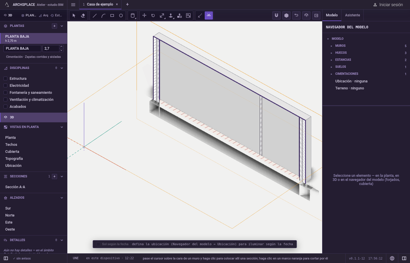Screen dimensions: 410x263
Task: Check the Acabados discipline box
Action: (5, 107)
